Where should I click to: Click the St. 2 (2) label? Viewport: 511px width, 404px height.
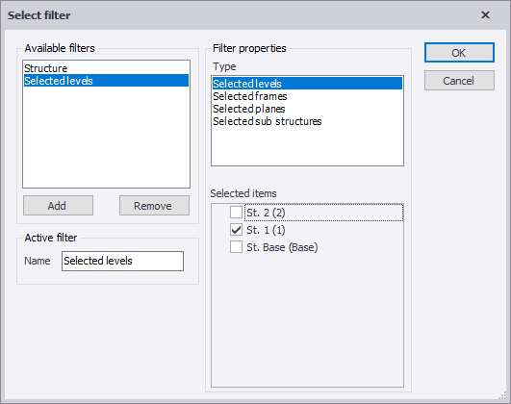pyautogui.click(x=266, y=213)
